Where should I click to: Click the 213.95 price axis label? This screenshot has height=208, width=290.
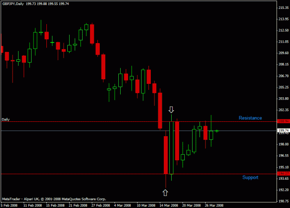coord(284,19)
